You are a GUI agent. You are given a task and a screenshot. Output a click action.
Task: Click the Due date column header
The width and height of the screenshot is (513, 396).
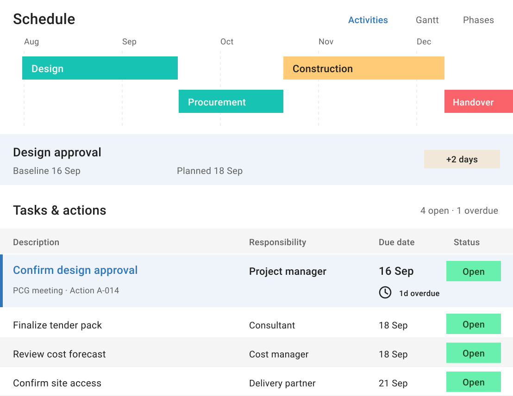[x=396, y=242]
